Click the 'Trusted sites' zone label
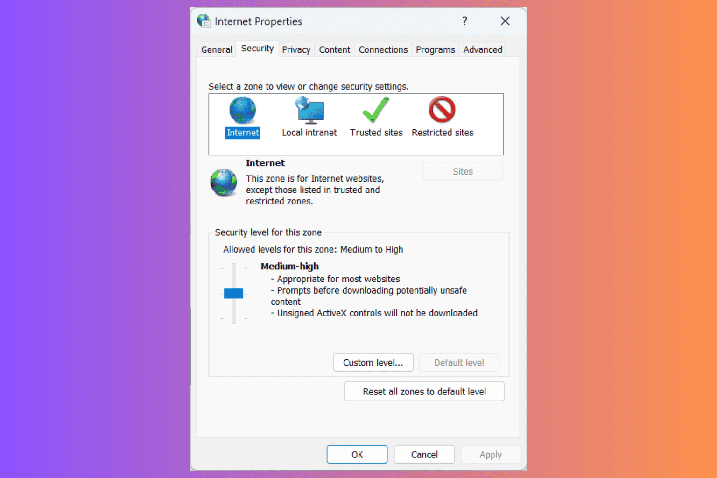Screen dimensions: 717x478 (376, 133)
